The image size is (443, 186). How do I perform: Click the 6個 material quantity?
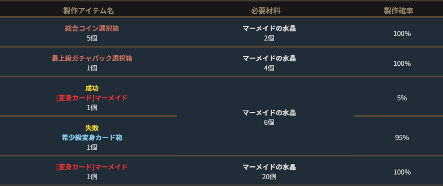tap(269, 122)
